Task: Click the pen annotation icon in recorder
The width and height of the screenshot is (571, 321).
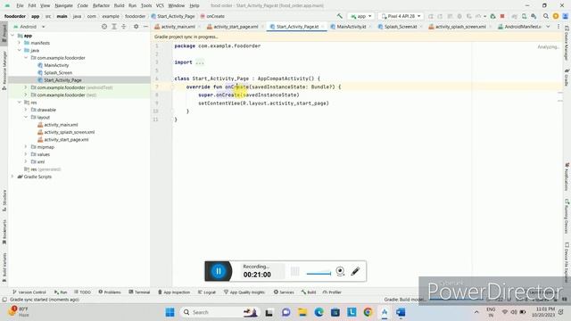Action: click(x=355, y=271)
